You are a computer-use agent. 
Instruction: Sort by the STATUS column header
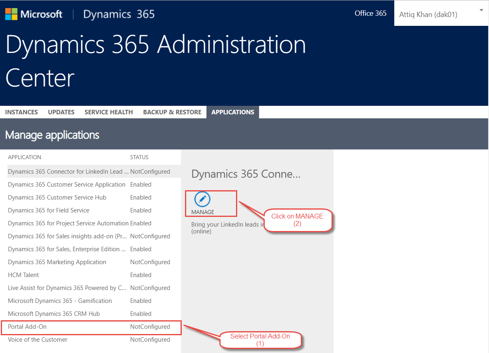[139, 157]
